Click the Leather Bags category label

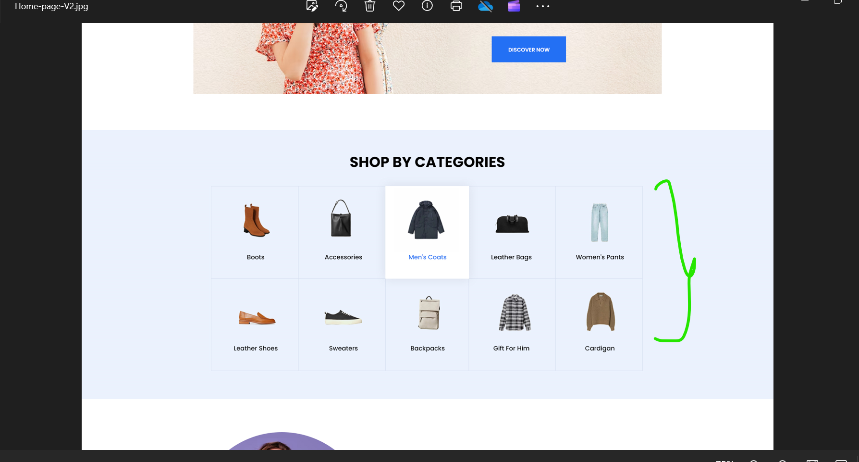tap(511, 257)
